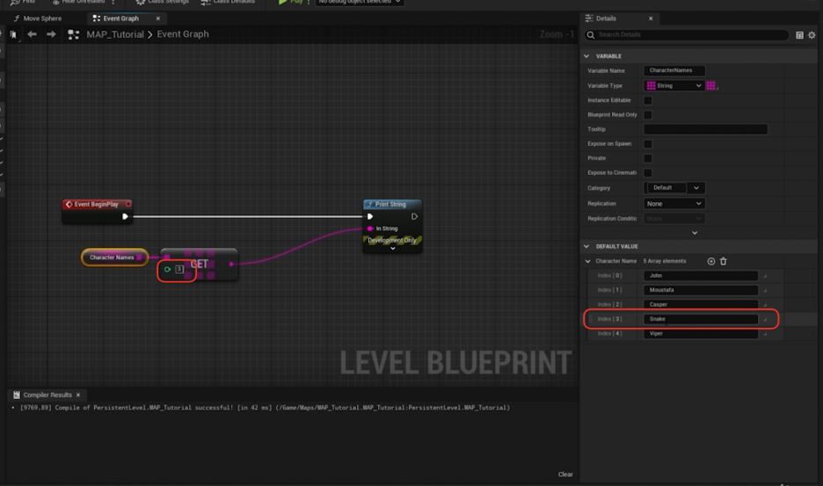Click the Event BeginPlay node header
The width and height of the screenshot is (823, 486).
coord(97,204)
